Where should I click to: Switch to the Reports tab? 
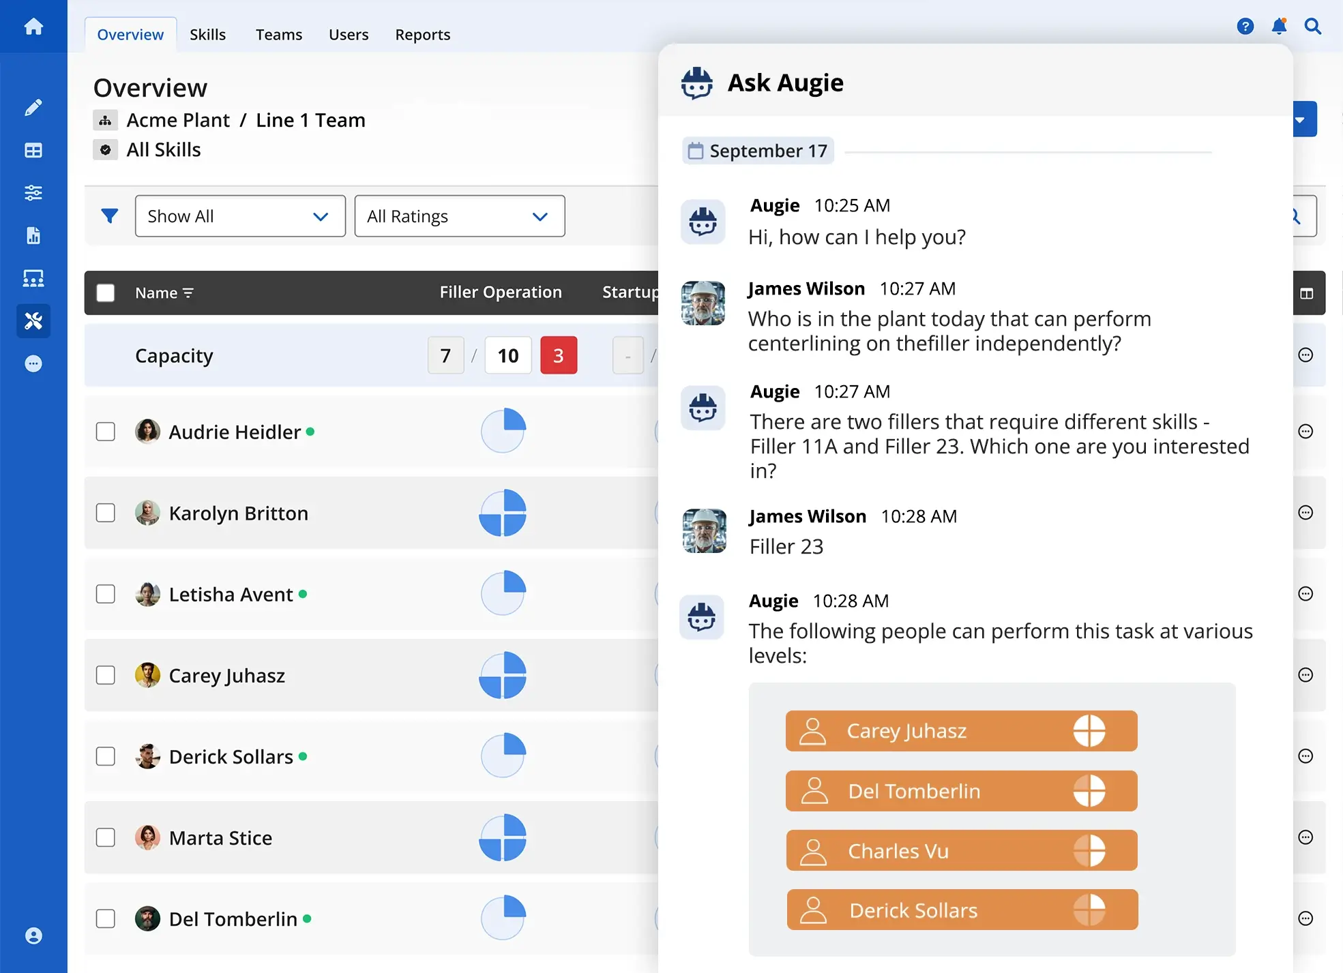pyautogui.click(x=422, y=34)
